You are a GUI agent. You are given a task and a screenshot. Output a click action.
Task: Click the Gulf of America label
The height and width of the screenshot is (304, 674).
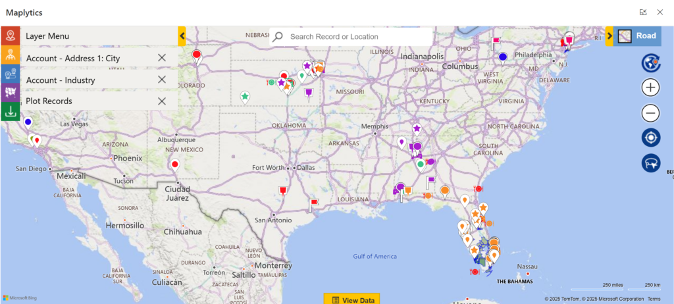(x=375, y=256)
